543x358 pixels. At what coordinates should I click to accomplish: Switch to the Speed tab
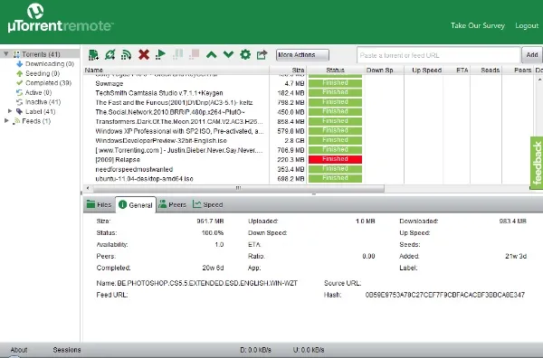208,204
